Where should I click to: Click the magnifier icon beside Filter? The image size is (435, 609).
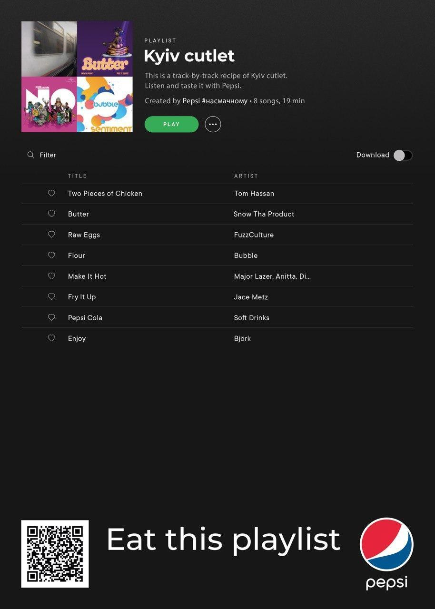pos(30,155)
